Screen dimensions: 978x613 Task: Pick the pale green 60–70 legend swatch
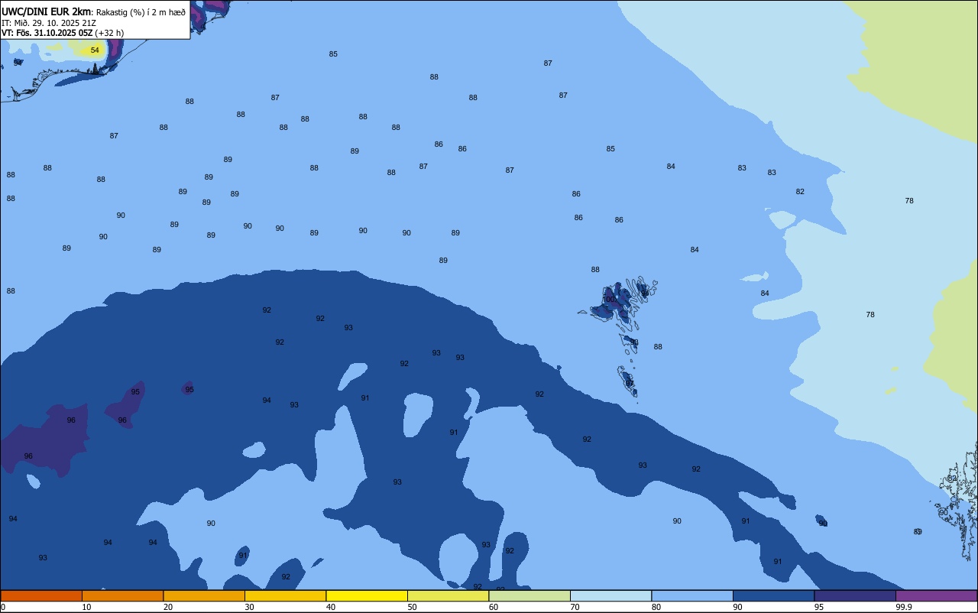pos(529,595)
